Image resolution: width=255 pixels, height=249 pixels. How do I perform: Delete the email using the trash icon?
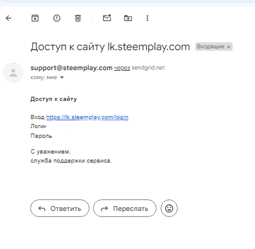pos(78,18)
